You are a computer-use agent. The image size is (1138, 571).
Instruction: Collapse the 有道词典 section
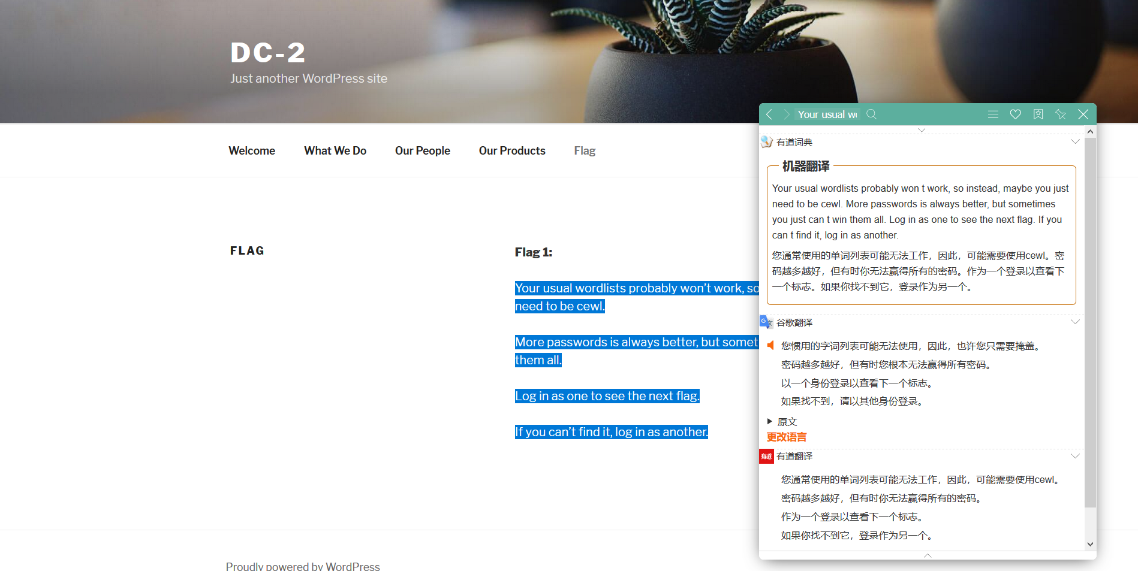coord(1075,142)
